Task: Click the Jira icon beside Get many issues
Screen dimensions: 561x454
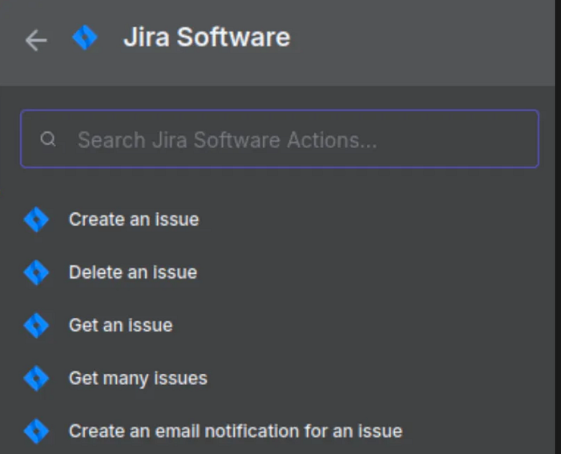Action: [x=36, y=378]
